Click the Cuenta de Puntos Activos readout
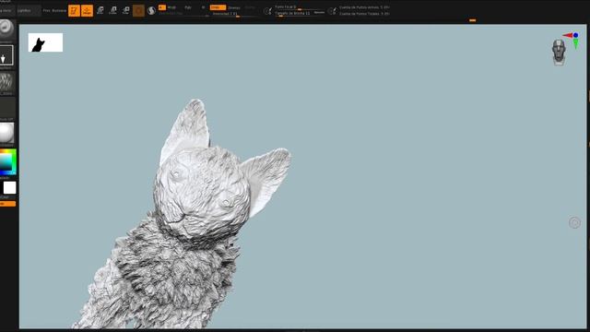 coord(364,7)
